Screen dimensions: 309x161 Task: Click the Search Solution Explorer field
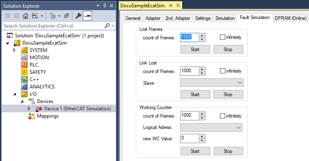coord(53,26)
